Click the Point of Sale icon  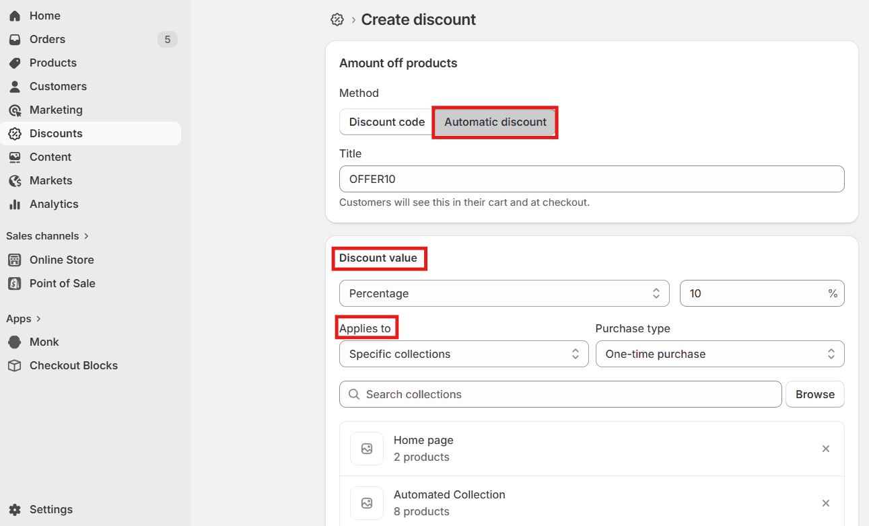15,283
